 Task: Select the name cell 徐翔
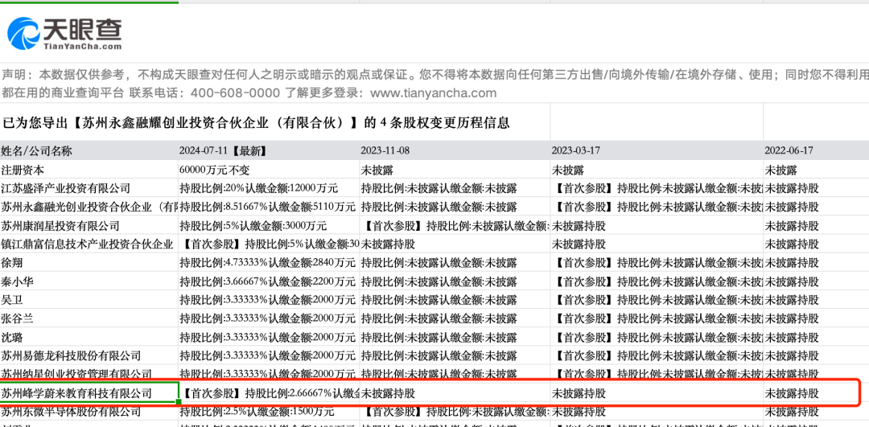click(89, 262)
